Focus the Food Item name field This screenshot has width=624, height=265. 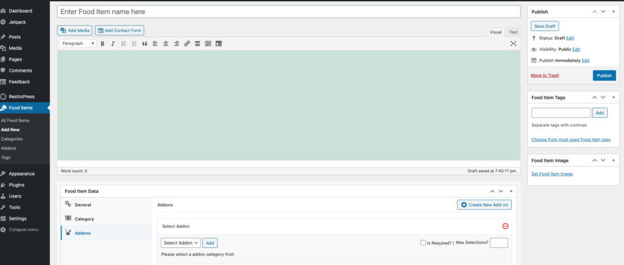coord(289,12)
